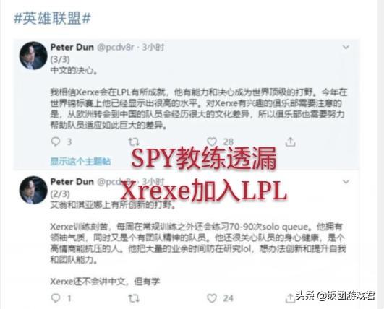Open the #英雄联盟# hashtag
The height and width of the screenshot is (309, 384).
[52, 19]
